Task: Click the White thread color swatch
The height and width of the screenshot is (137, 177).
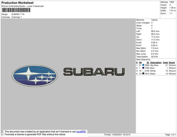Action: click(143, 71)
